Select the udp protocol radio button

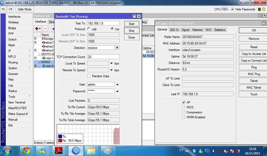[89, 29]
